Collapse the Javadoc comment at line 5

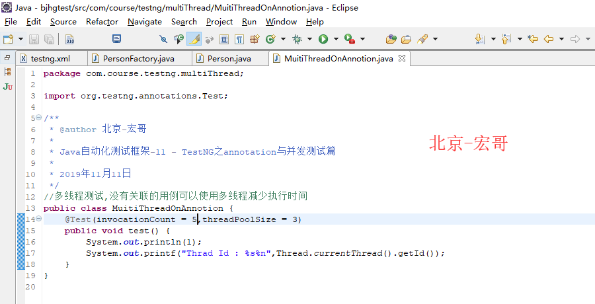pyautogui.click(x=39, y=118)
